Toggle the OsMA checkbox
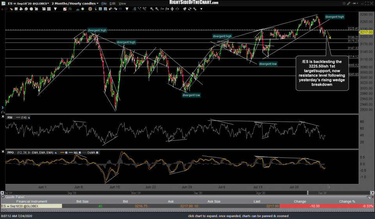Viewport: 375px width, 219px height. coord(97,153)
